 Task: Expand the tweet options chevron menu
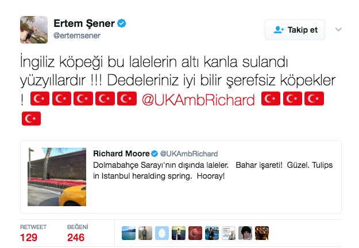tap(338, 30)
